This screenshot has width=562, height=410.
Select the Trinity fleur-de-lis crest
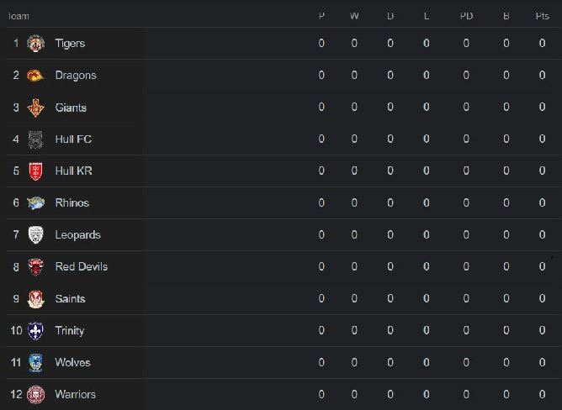pos(36,331)
